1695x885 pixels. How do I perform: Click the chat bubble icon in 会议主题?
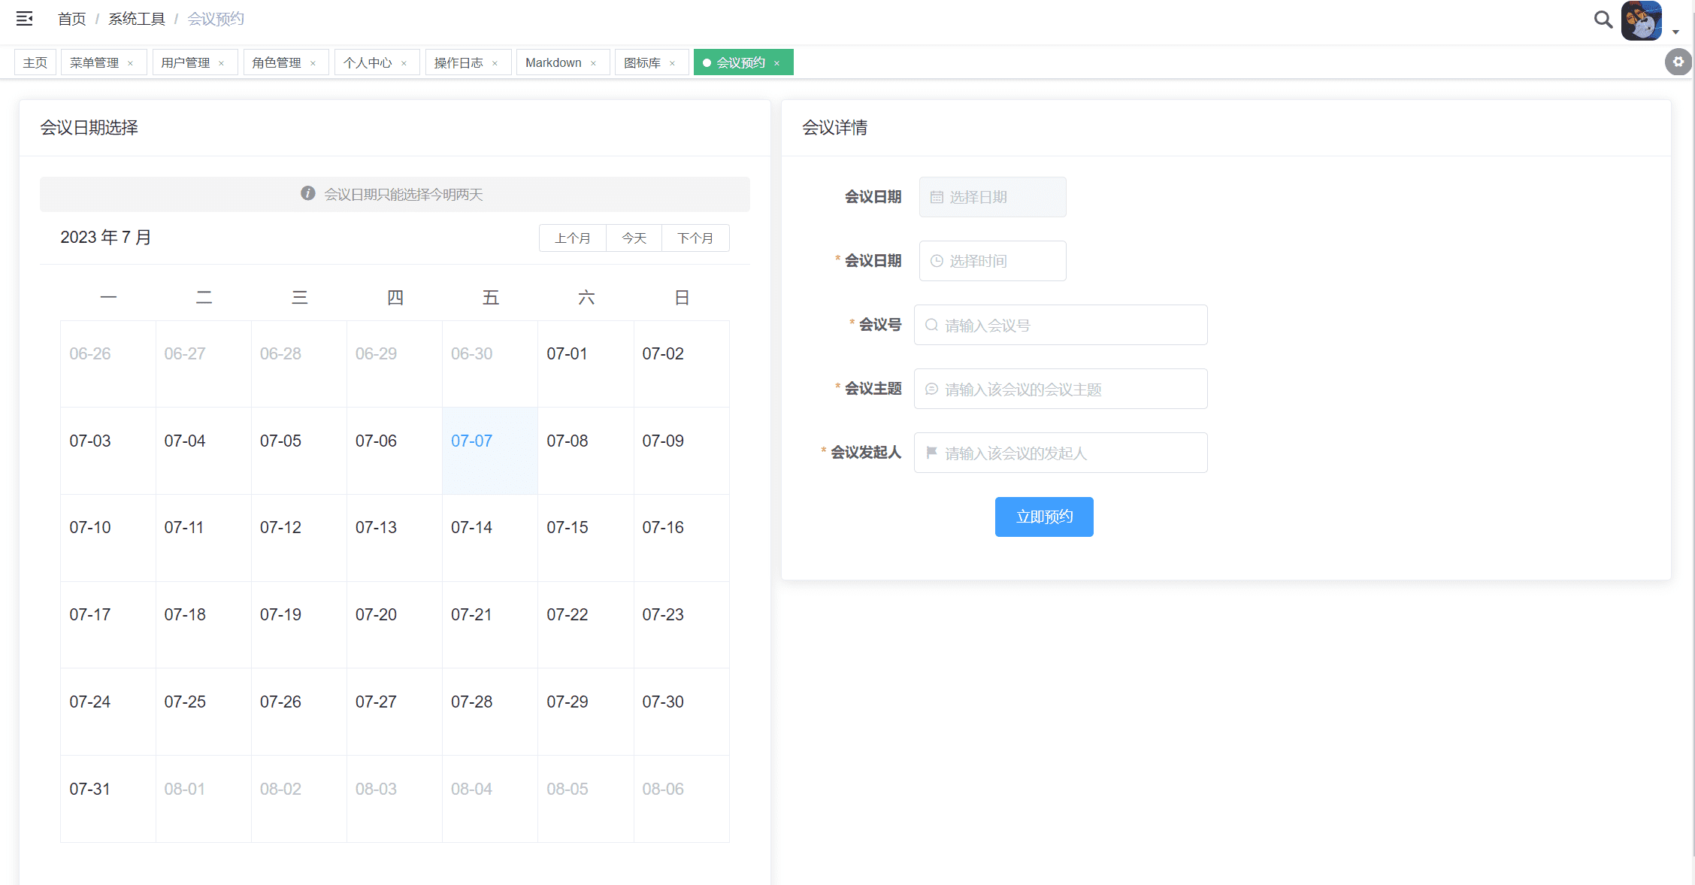tap(931, 389)
